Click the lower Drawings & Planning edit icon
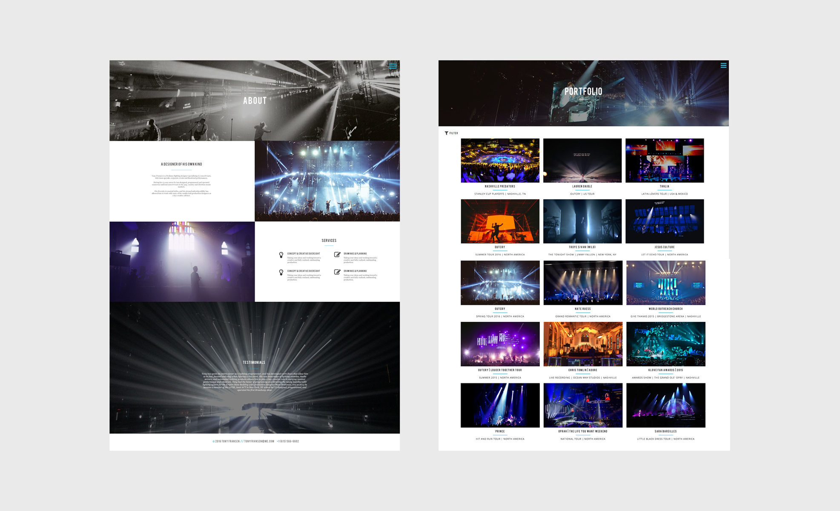 point(336,273)
